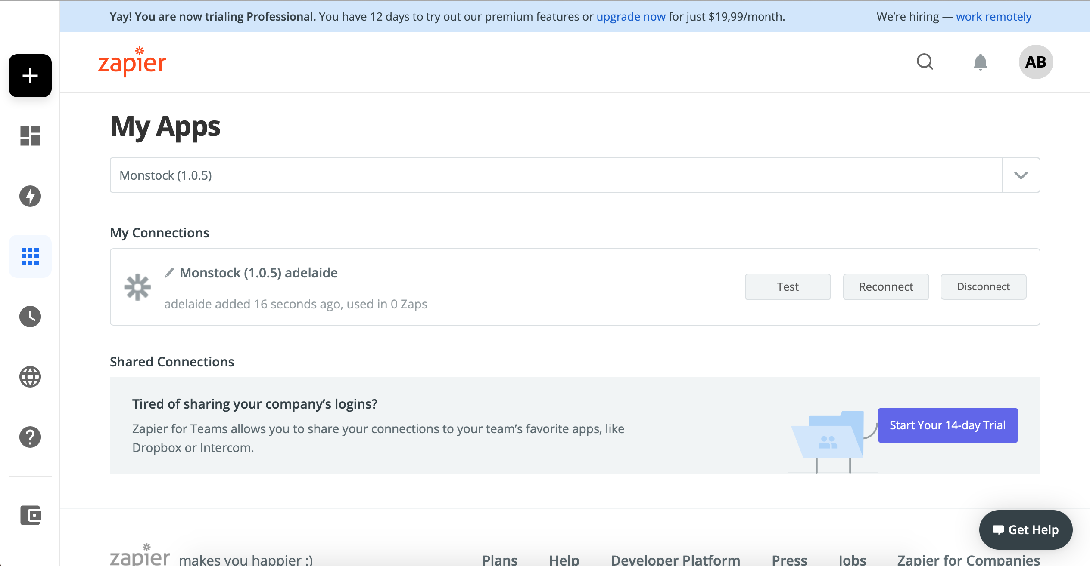Viewport: 1090px width, 566px height.
Task: Select the My Apps grid icon in sidebar
Action: click(30, 256)
